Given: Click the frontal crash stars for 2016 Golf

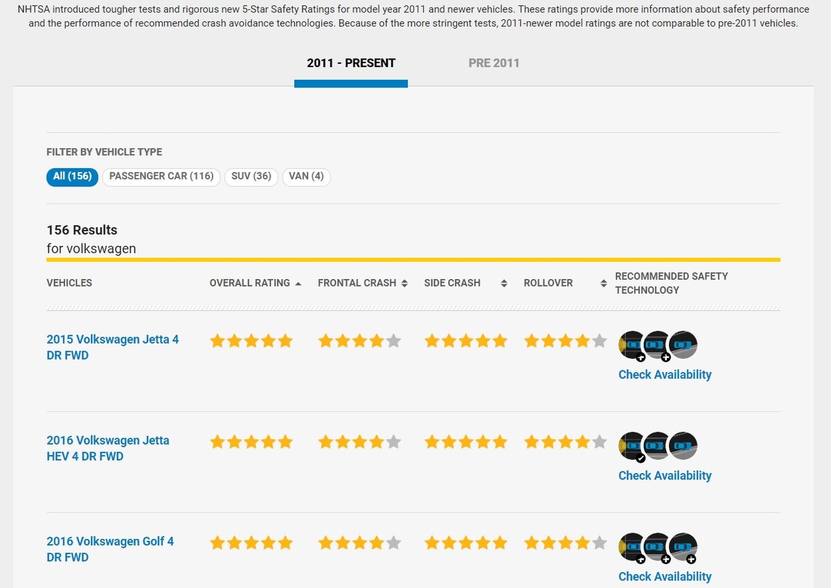Looking at the screenshot, I should point(359,543).
